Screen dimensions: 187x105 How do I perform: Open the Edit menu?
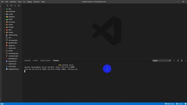[7, 2]
